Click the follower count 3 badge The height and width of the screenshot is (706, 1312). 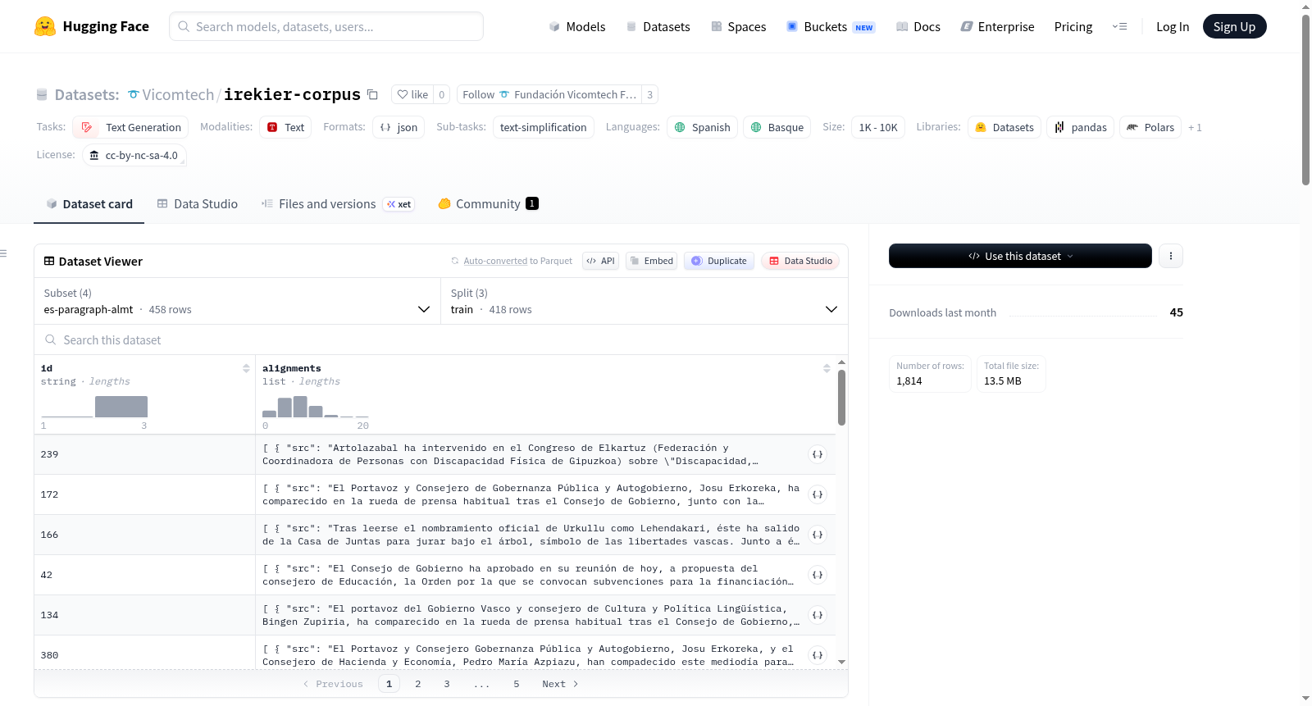pos(649,94)
